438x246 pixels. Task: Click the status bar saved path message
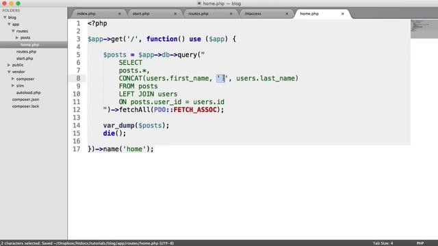click(87, 243)
